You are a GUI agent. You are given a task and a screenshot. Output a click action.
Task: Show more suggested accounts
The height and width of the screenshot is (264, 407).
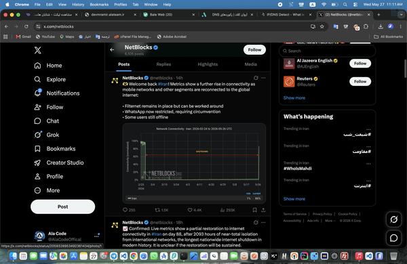294,98
